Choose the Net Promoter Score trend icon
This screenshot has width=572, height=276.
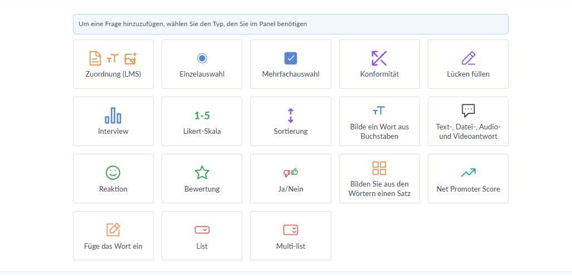(x=468, y=172)
